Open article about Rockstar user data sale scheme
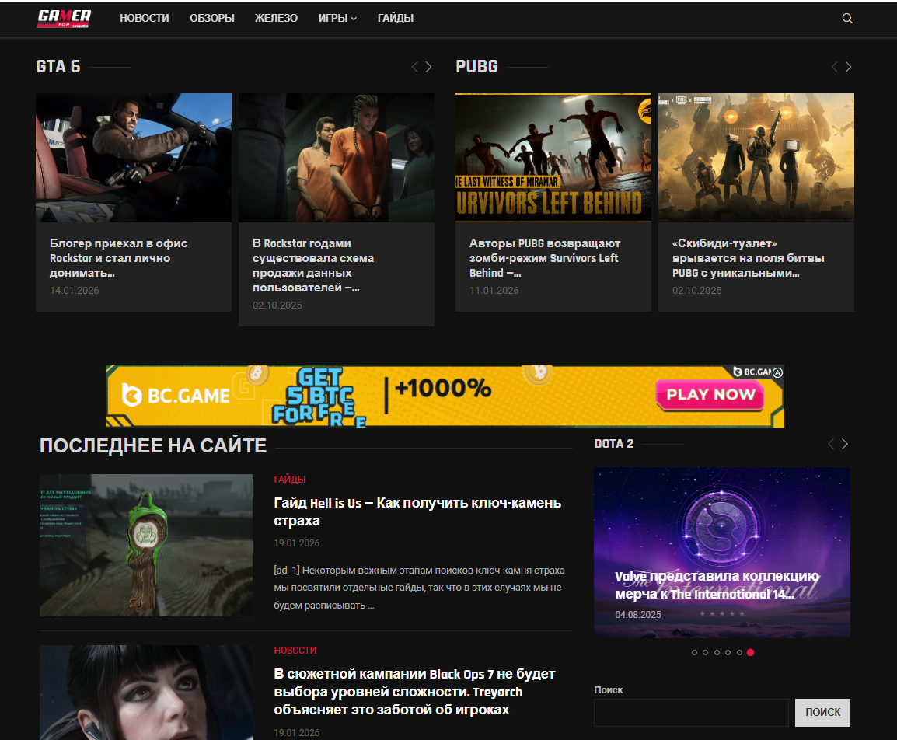The image size is (897, 740). (x=313, y=265)
